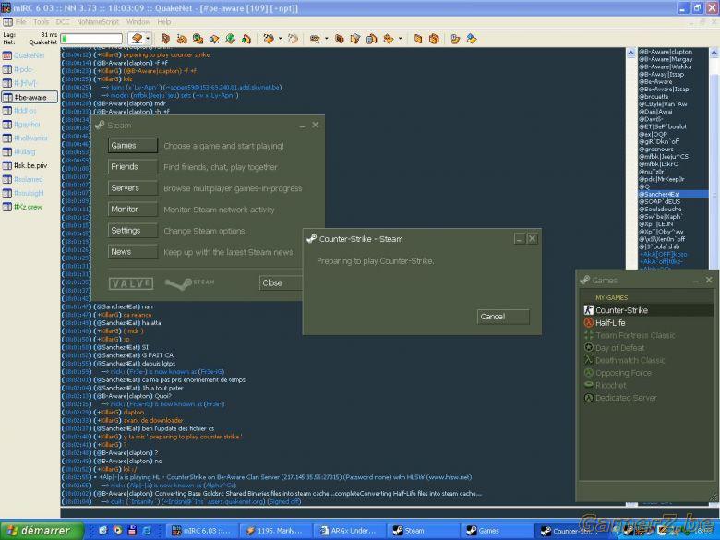Image resolution: width=720 pixels, height=540 pixels.
Task: Select Dedicated Server in Games list
Action: pos(647,398)
